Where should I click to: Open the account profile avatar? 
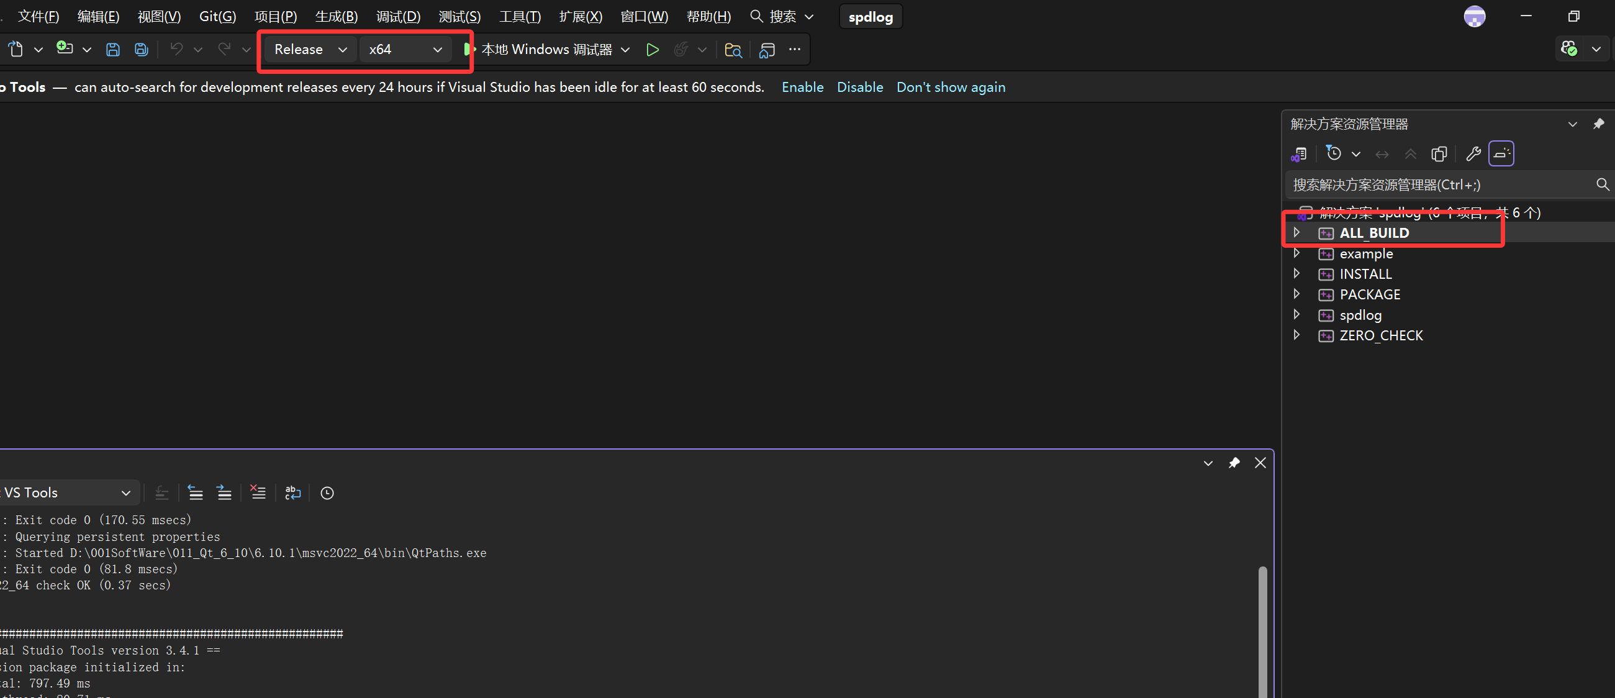click(x=1475, y=16)
